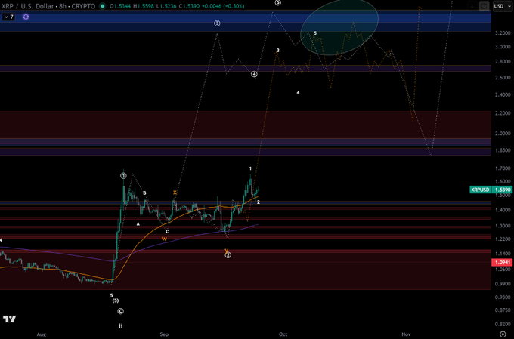This screenshot has width=514, height=339.
Task: Click the 2.4000 price axis label
Action: pos(503,94)
